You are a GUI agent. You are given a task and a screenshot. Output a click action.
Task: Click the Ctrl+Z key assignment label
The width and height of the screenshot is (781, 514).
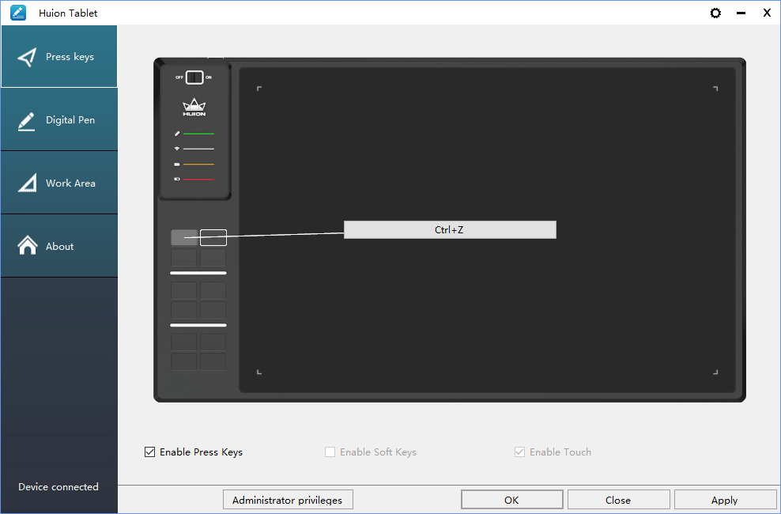pos(450,229)
